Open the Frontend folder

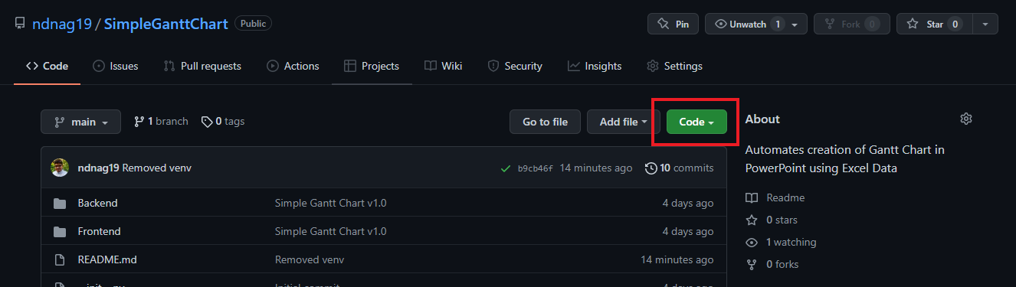[100, 231]
